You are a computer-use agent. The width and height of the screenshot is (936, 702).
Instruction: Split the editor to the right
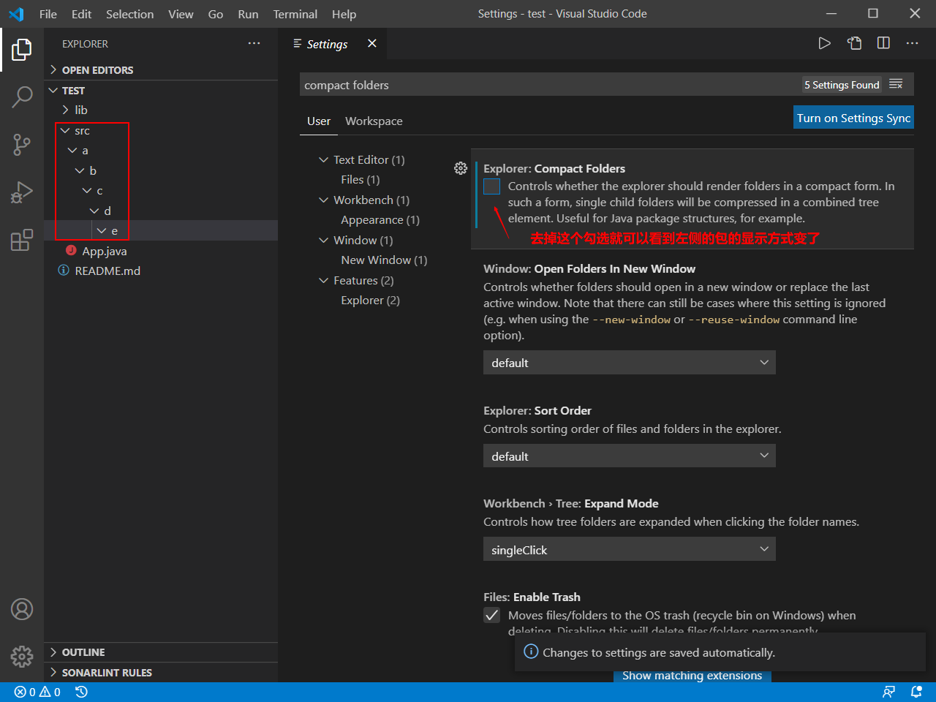pyautogui.click(x=883, y=43)
